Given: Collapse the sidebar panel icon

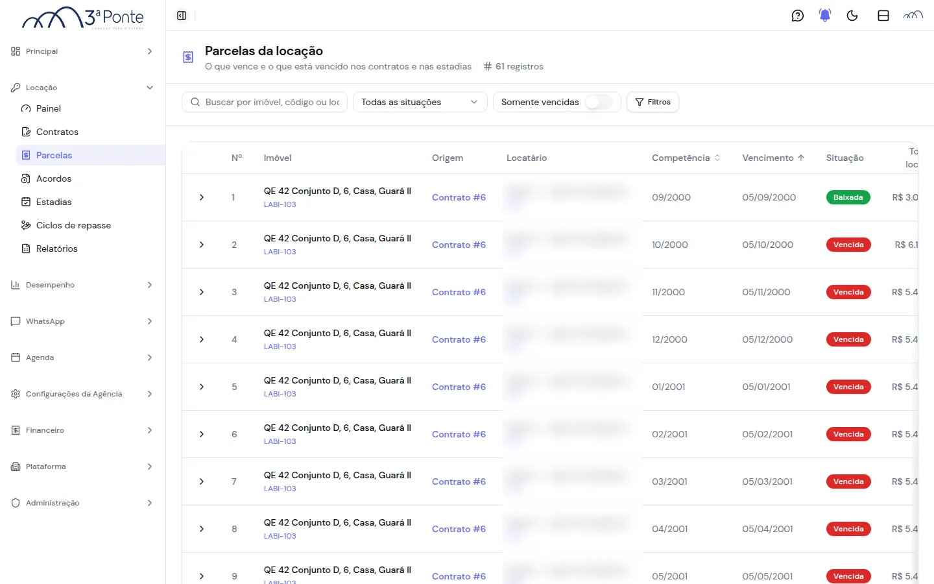Looking at the screenshot, I should (182, 16).
